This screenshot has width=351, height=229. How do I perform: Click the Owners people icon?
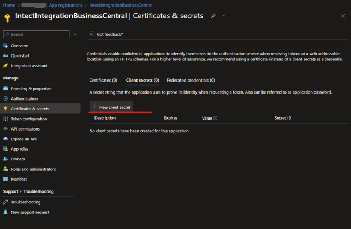5,159
